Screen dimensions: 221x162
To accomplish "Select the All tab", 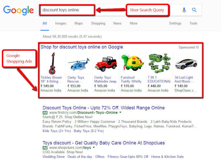I will [45, 23].
